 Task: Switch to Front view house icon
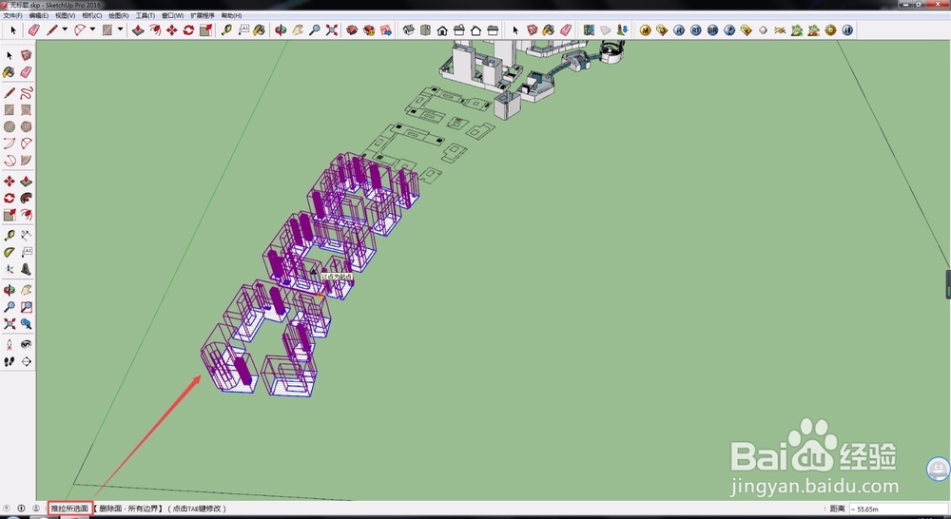pos(442,29)
